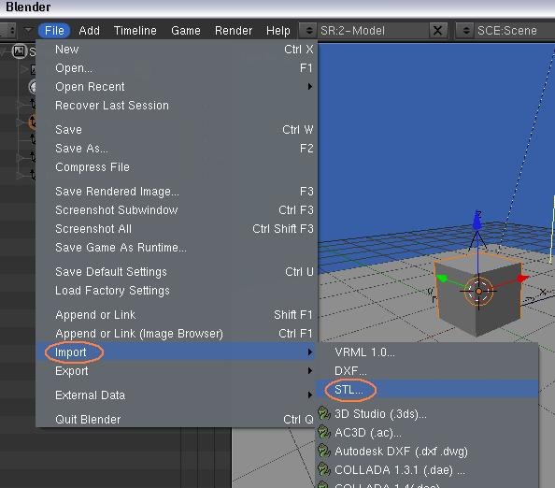
Task: Delete the SR:2-Model screen with X
Action: pos(437,31)
